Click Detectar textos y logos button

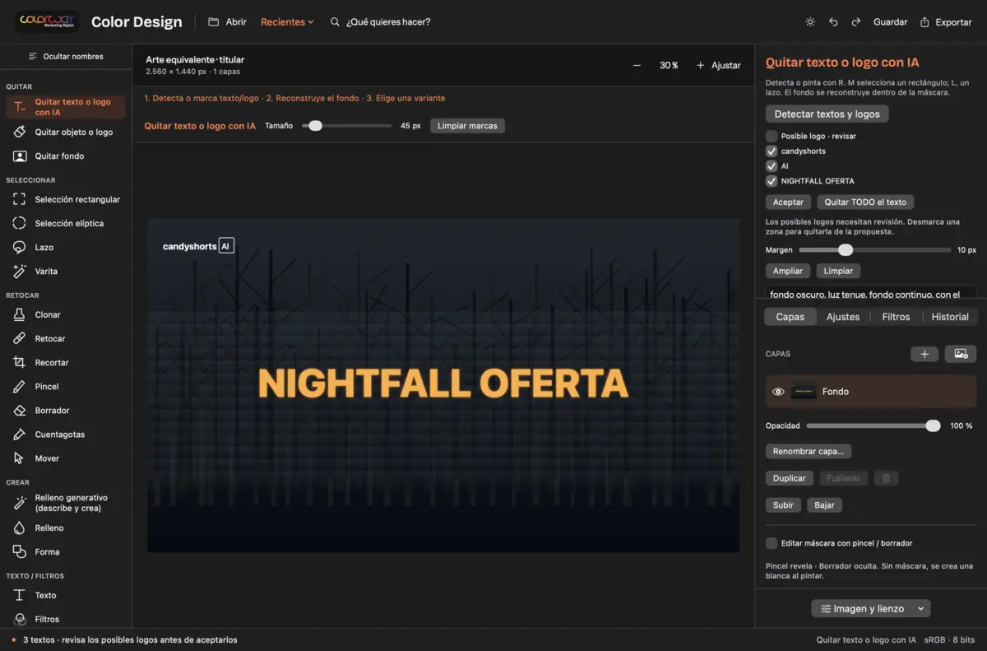click(x=827, y=114)
